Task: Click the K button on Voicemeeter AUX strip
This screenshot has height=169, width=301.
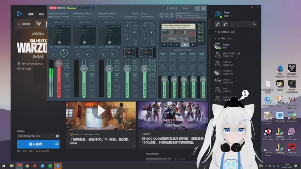Action: pos(152,86)
